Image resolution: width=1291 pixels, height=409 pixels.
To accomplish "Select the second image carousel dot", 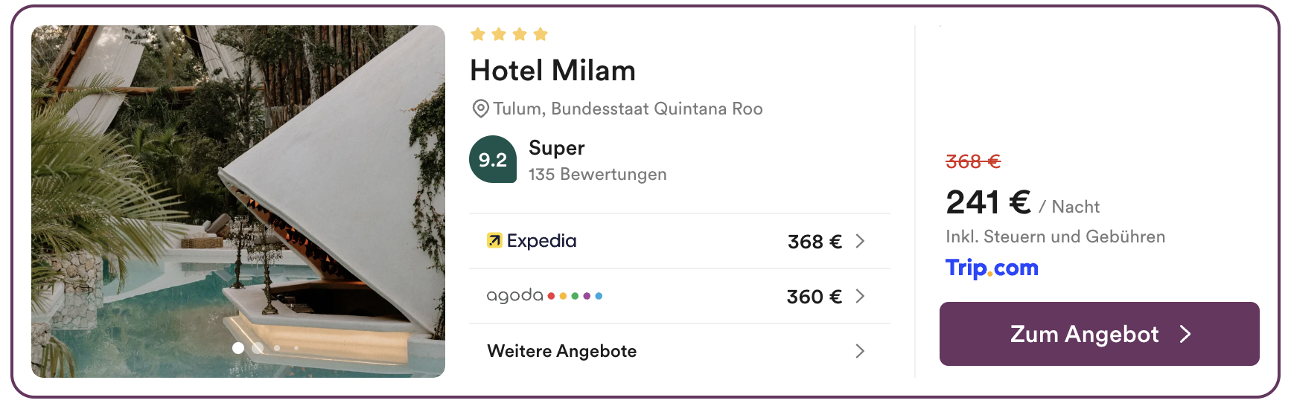I will pos(258,347).
